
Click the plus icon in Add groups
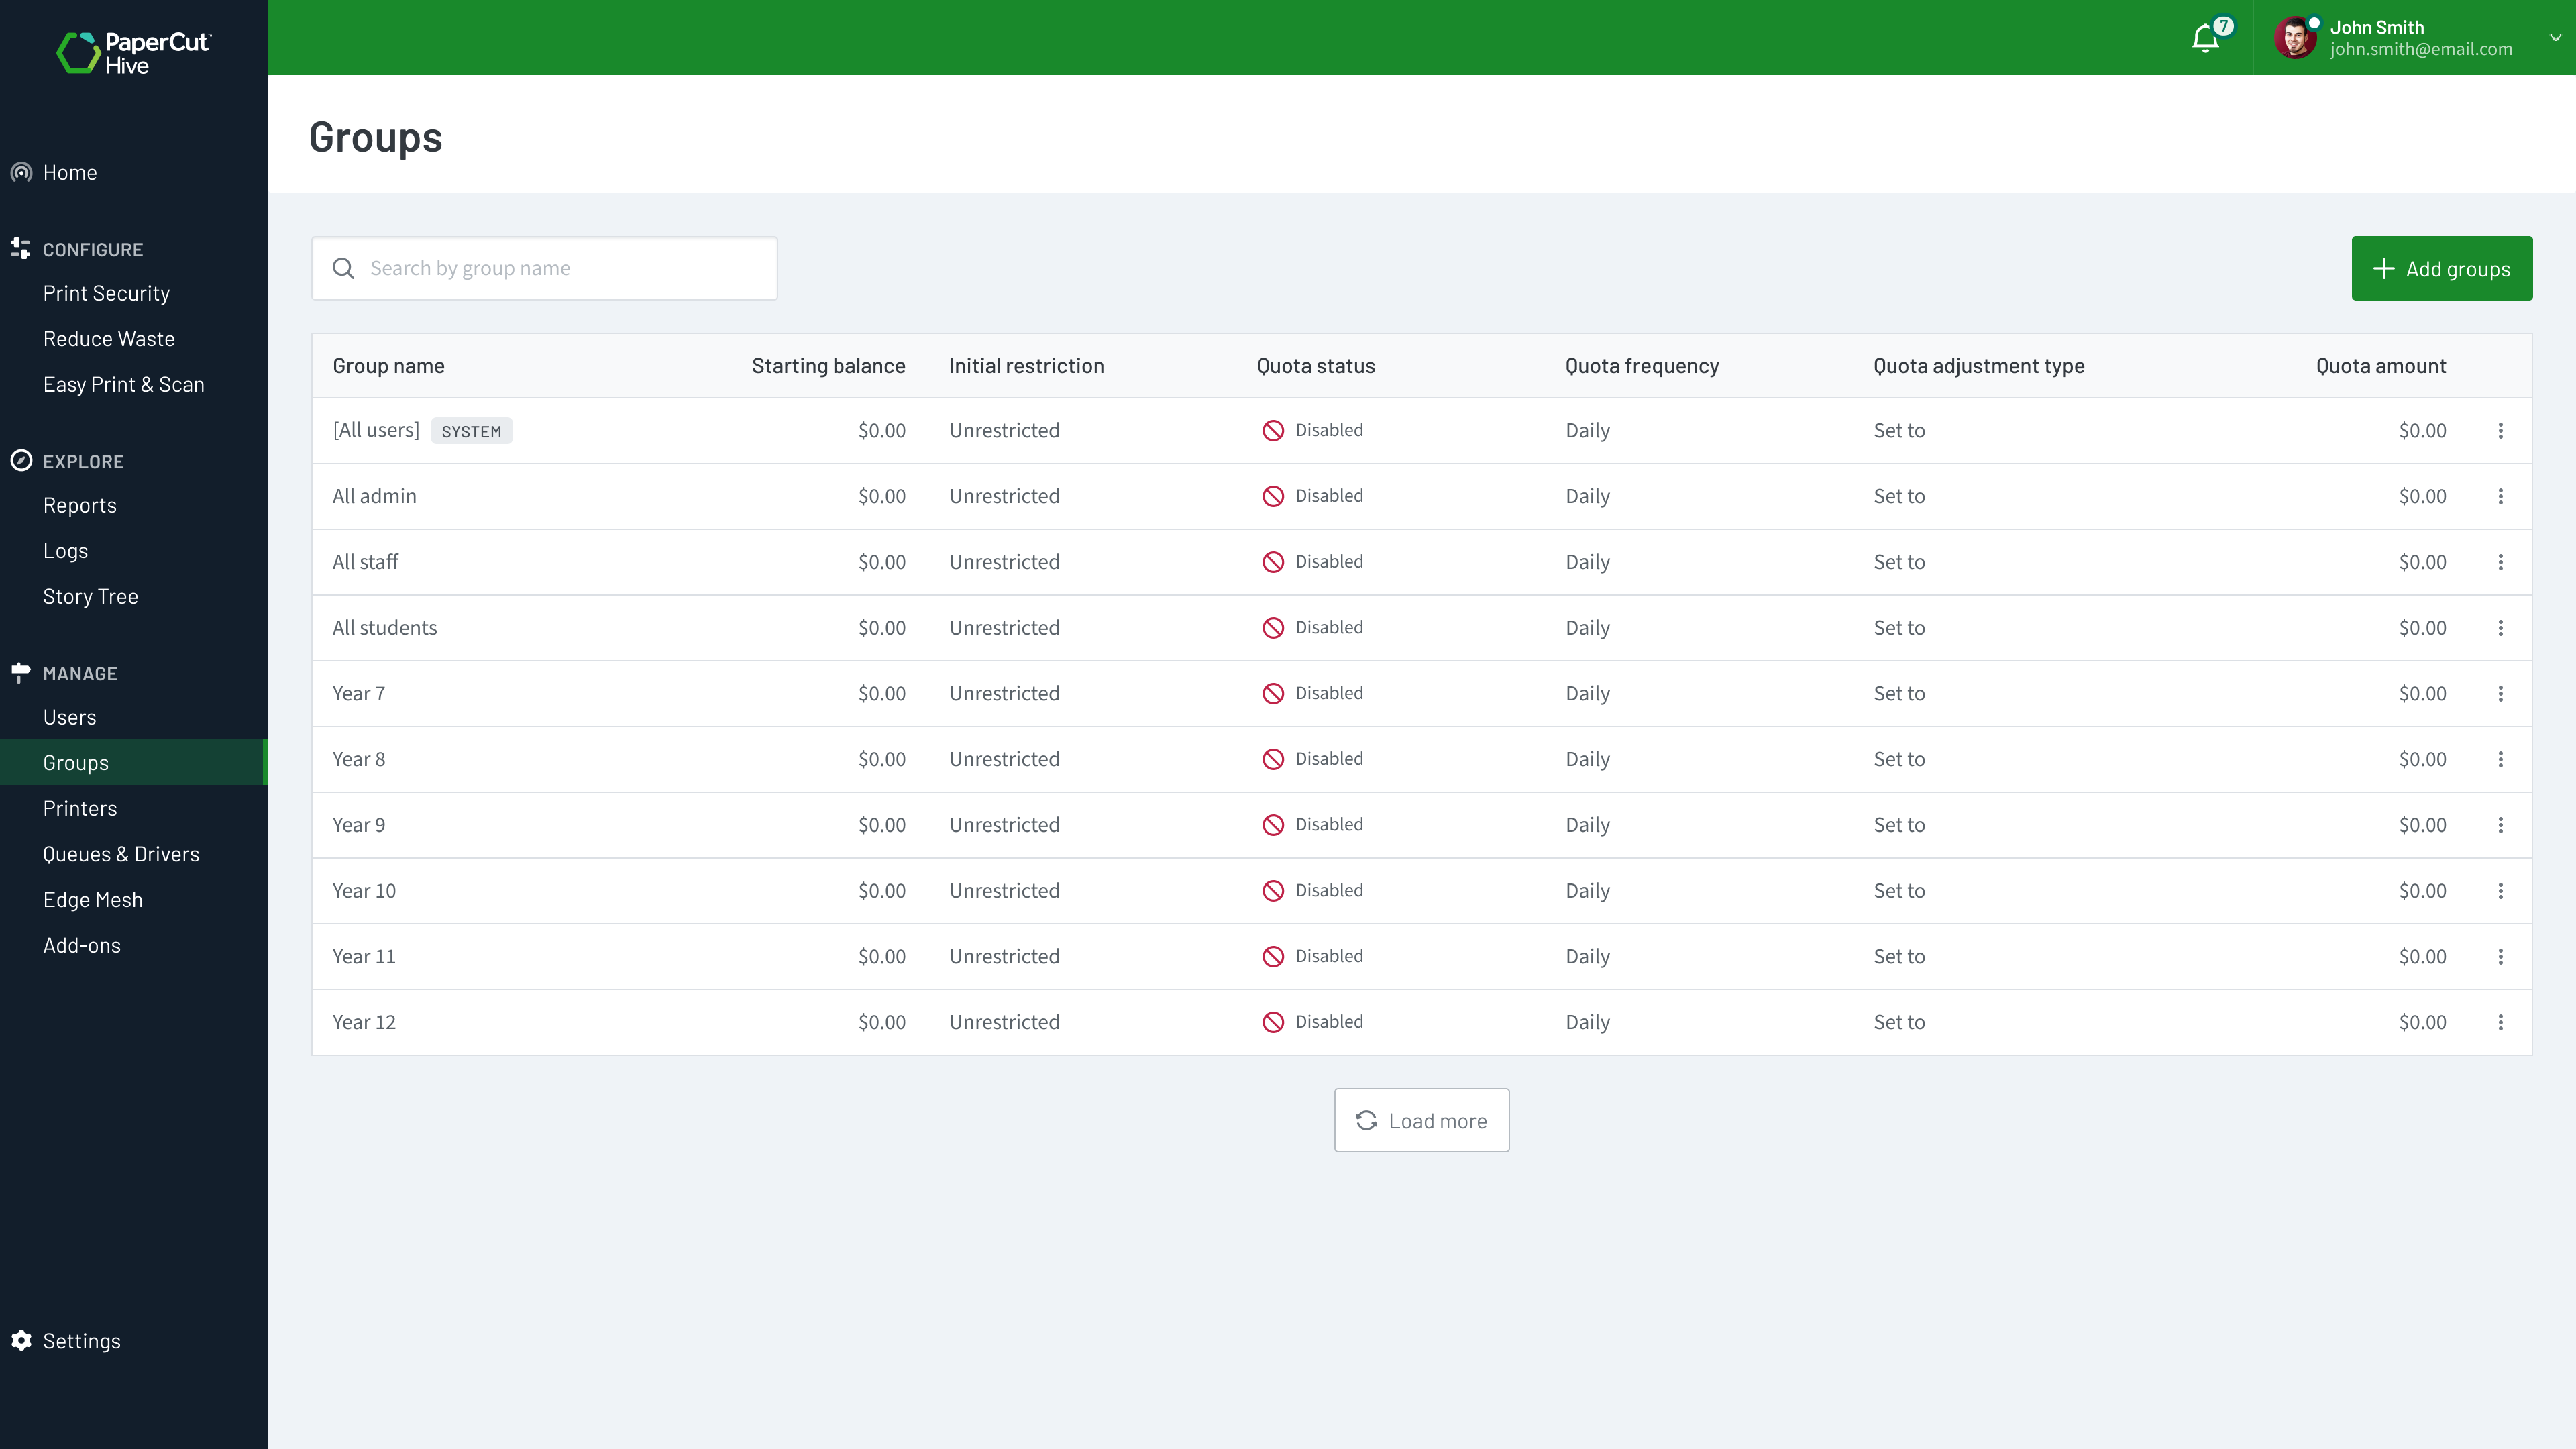point(2384,268)
